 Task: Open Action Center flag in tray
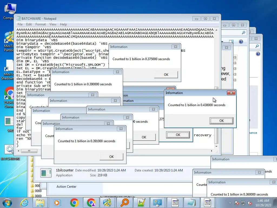click(x=237, y=203)
